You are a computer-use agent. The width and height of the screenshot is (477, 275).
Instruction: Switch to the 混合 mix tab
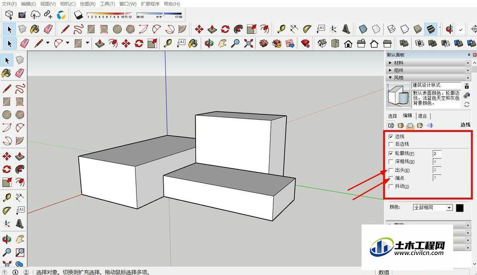[422, 116]
